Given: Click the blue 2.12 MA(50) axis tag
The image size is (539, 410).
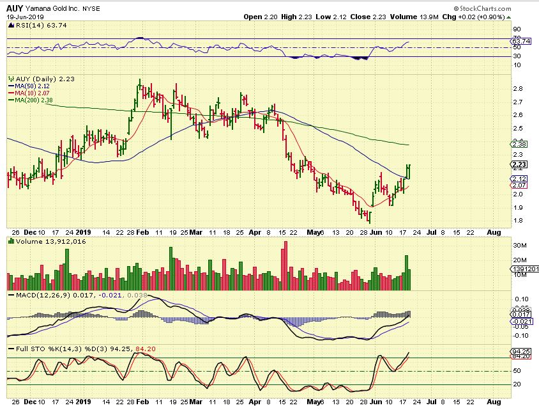Looking at the screenshot, I should tap(519, 178).
